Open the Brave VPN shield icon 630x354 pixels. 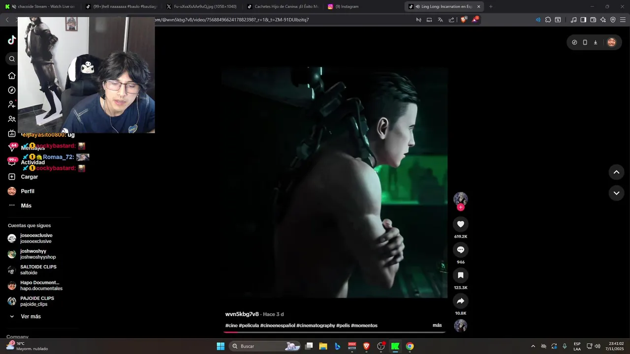[613, 20]
